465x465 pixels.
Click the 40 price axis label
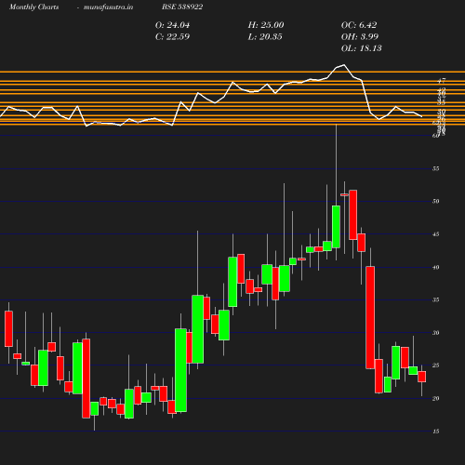click(436, 267)
